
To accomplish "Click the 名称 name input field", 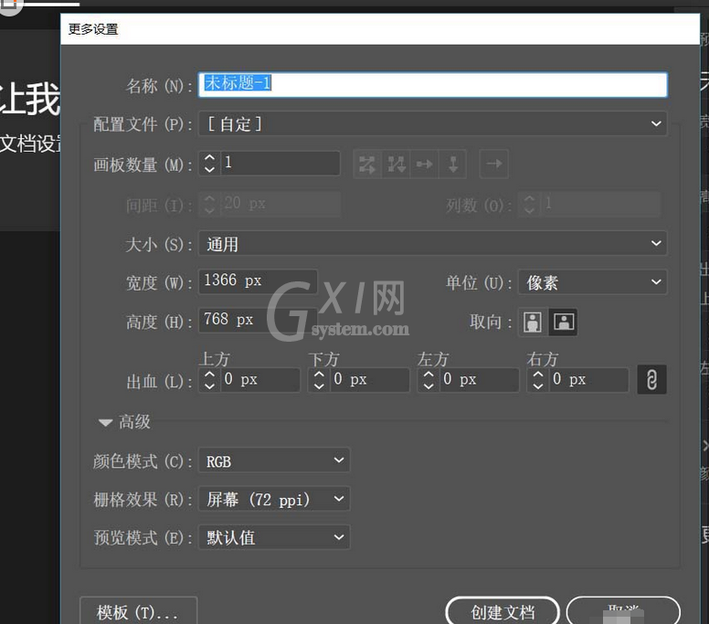I will [433, 85].
